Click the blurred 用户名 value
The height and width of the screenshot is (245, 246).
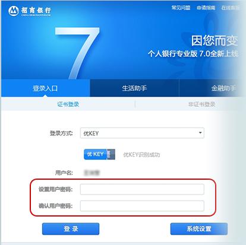92,173
